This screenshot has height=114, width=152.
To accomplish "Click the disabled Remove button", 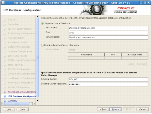I will click(x=141, y=64).
